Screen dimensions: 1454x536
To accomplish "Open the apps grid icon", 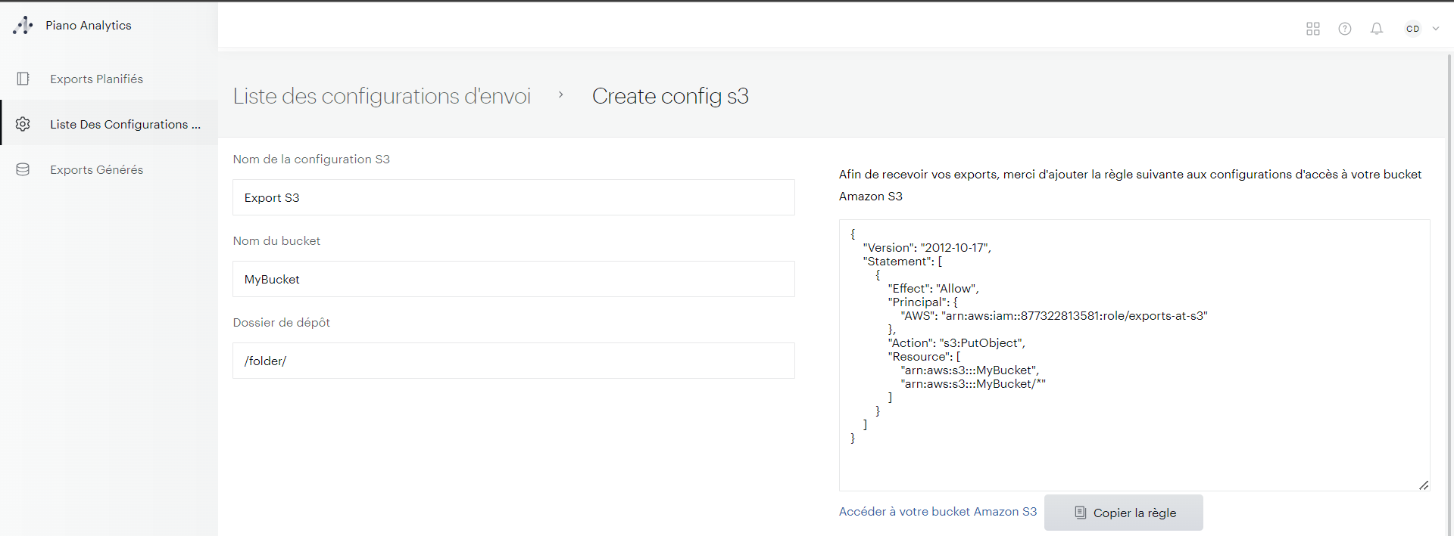I will pos(1313,29).
